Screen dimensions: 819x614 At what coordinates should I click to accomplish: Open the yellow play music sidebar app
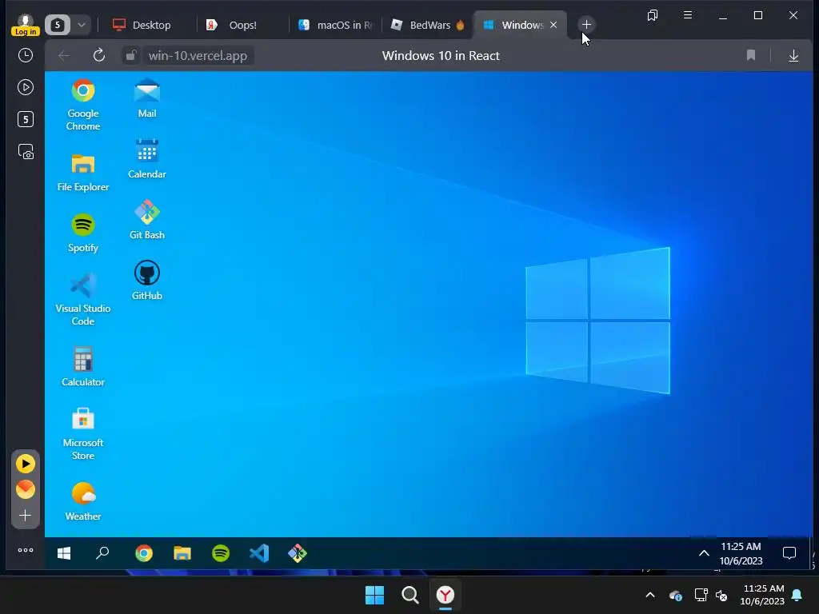[25, 464]
